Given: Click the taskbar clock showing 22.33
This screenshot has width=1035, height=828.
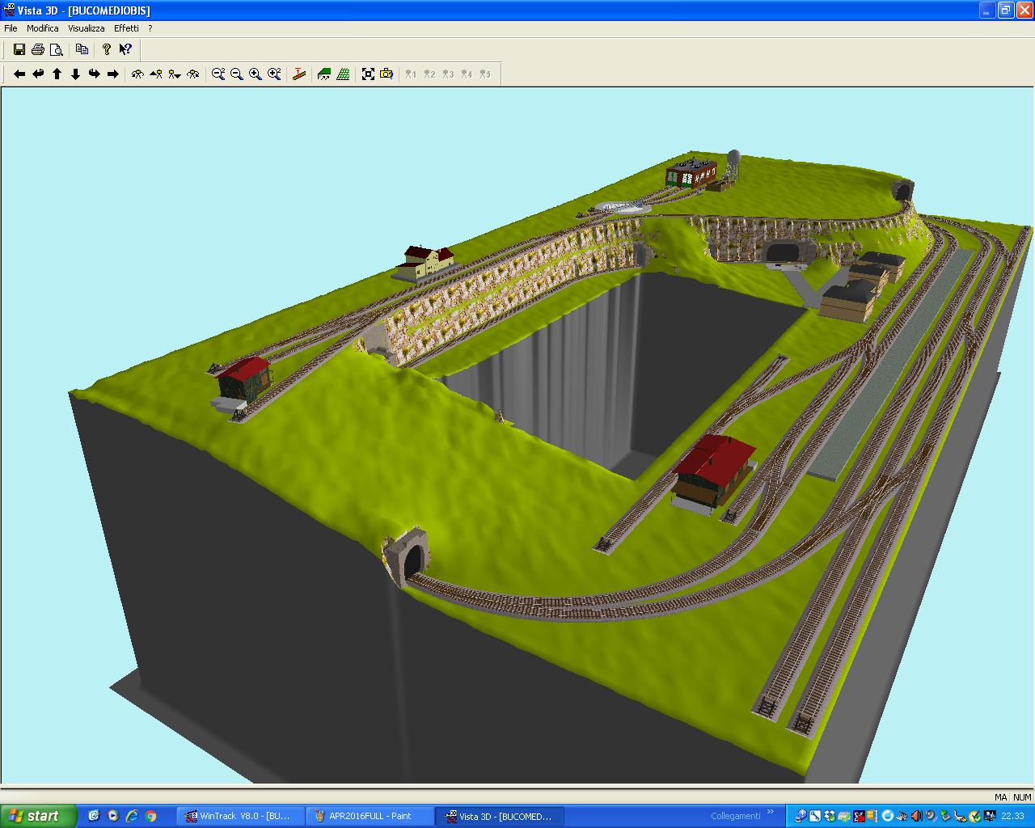Looking at the screenshot, I should [x=1012, y=816].
